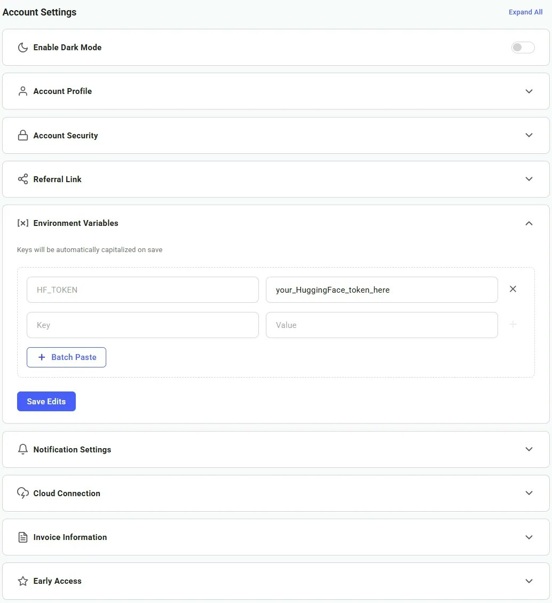This screenshot has width=552, height=603.
Task: Click the Environment Variables bracket icon
Action: pyautogui.click(x=22, y=223)
